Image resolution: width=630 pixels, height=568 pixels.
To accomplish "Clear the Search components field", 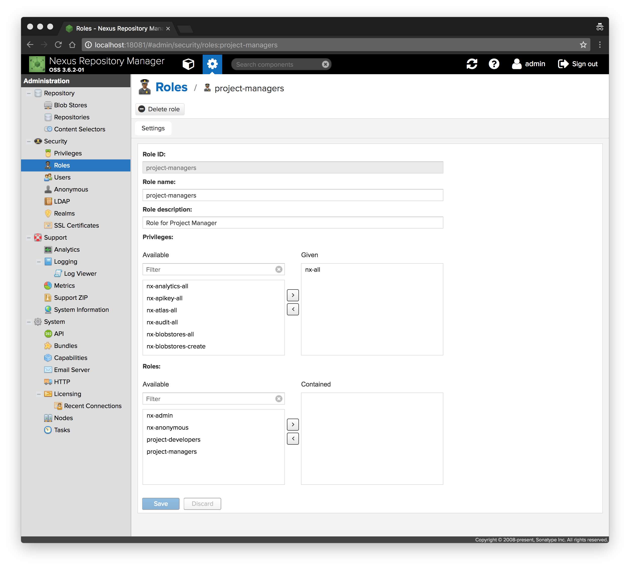I will click(325, 64).
